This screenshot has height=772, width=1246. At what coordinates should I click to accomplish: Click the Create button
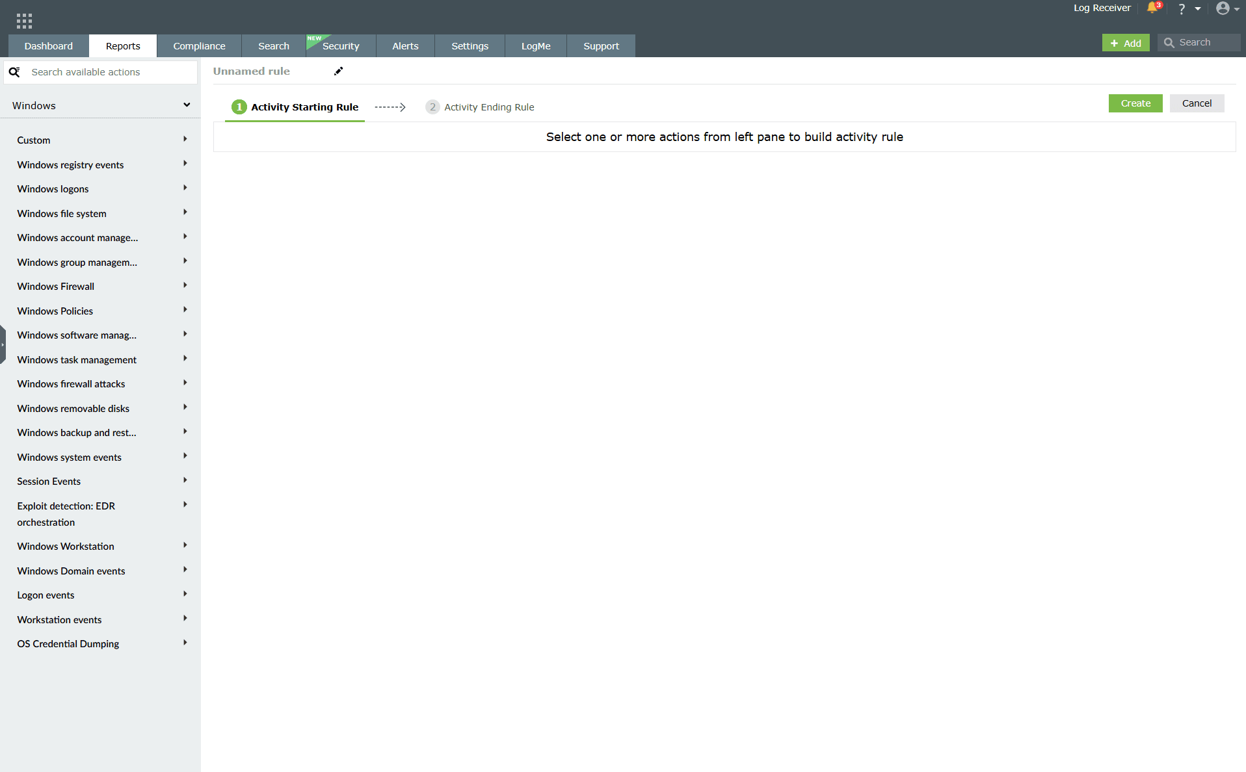1135,103
